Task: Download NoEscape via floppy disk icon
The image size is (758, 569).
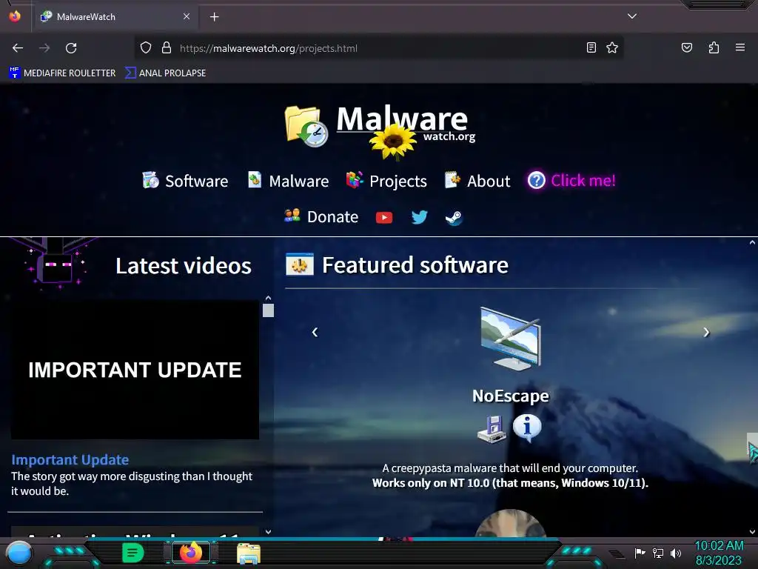Action: (x=492, y=429)
